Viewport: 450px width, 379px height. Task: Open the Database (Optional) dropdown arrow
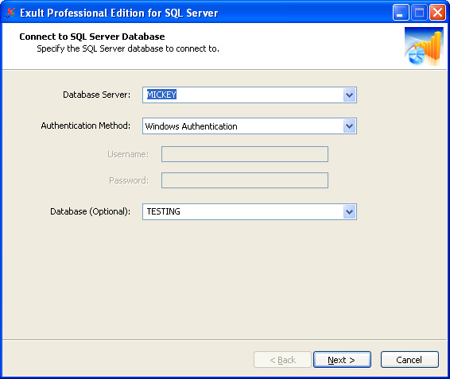click(x=349, y=211)
